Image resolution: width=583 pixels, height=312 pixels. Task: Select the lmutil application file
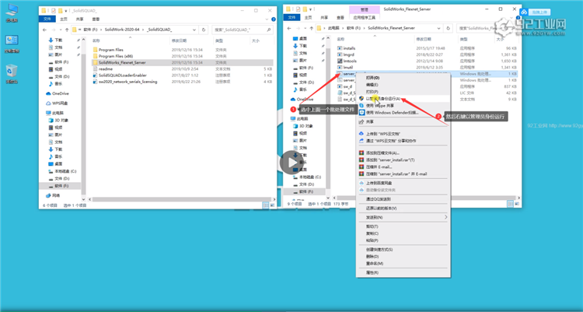(347, 68)
